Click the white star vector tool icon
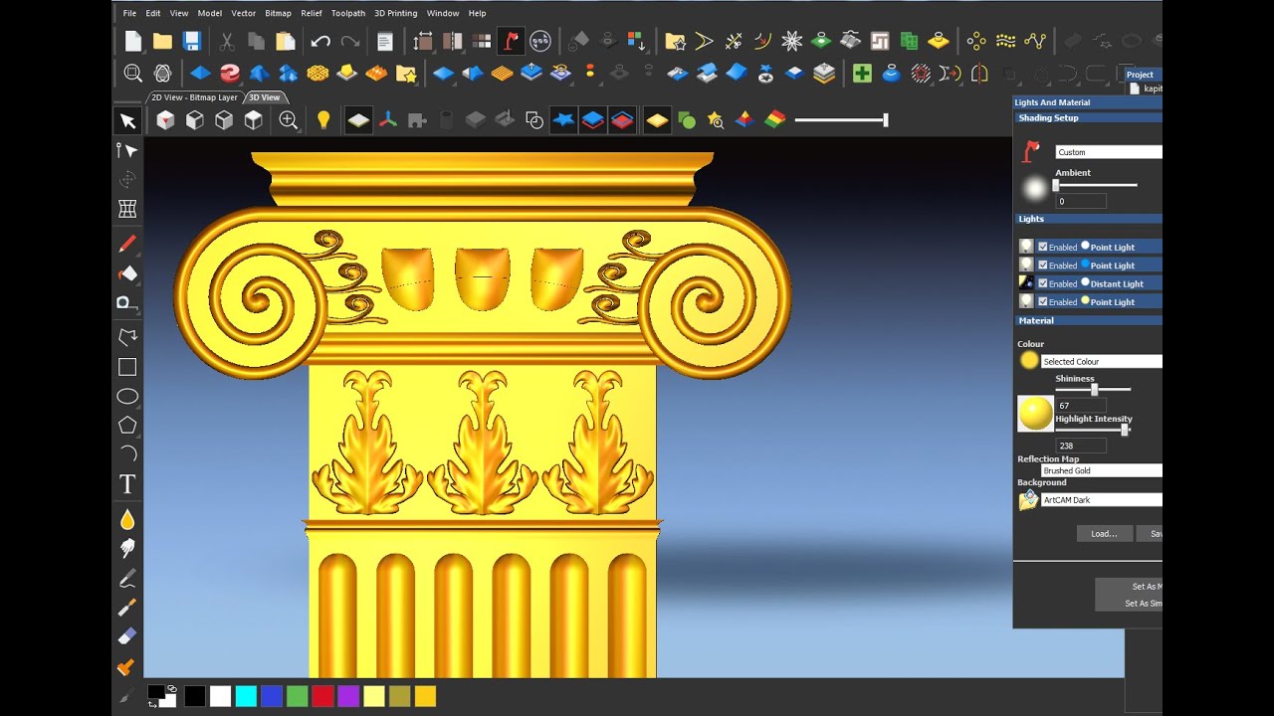Screen dimensions: 1274x716 792,41
